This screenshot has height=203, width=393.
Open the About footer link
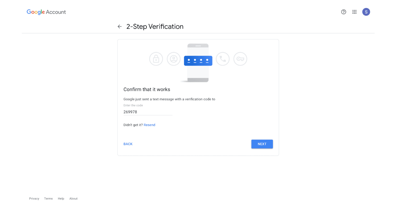[73, 198]
